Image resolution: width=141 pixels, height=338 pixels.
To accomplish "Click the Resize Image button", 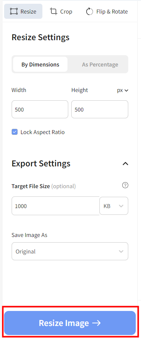I will pos(70,323).
